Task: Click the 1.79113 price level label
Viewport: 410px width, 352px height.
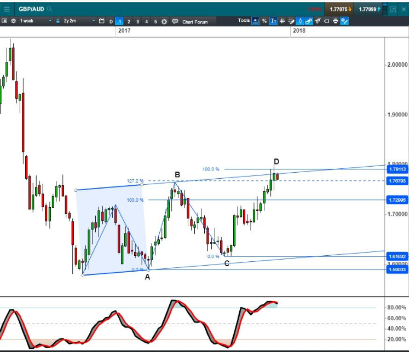Action: pos(397,169)
